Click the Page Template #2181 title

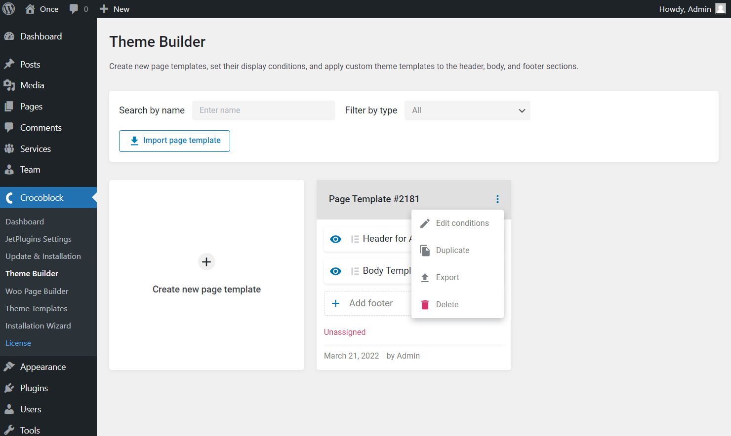coord(374,199)
